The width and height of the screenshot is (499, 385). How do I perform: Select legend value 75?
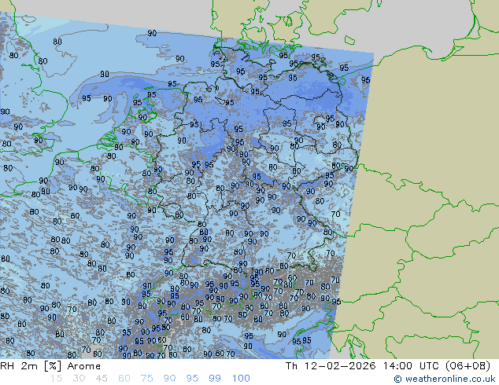click(x=146, y=379)
